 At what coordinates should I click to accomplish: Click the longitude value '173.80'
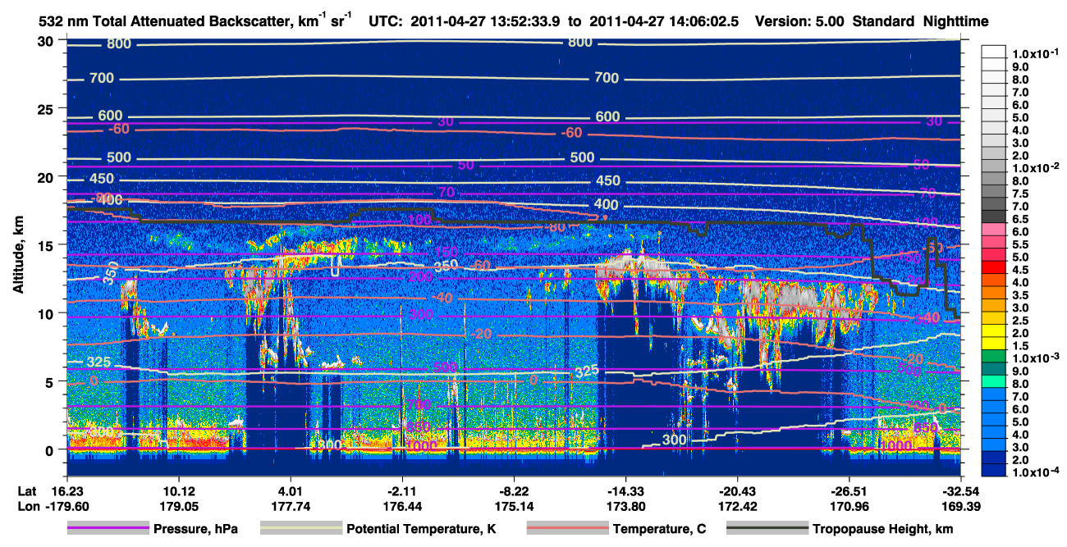(x=625, y=505)
